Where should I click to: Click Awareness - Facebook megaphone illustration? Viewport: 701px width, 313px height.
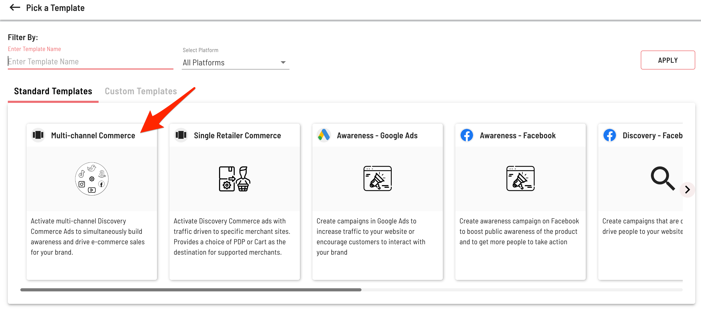(520, 178)
